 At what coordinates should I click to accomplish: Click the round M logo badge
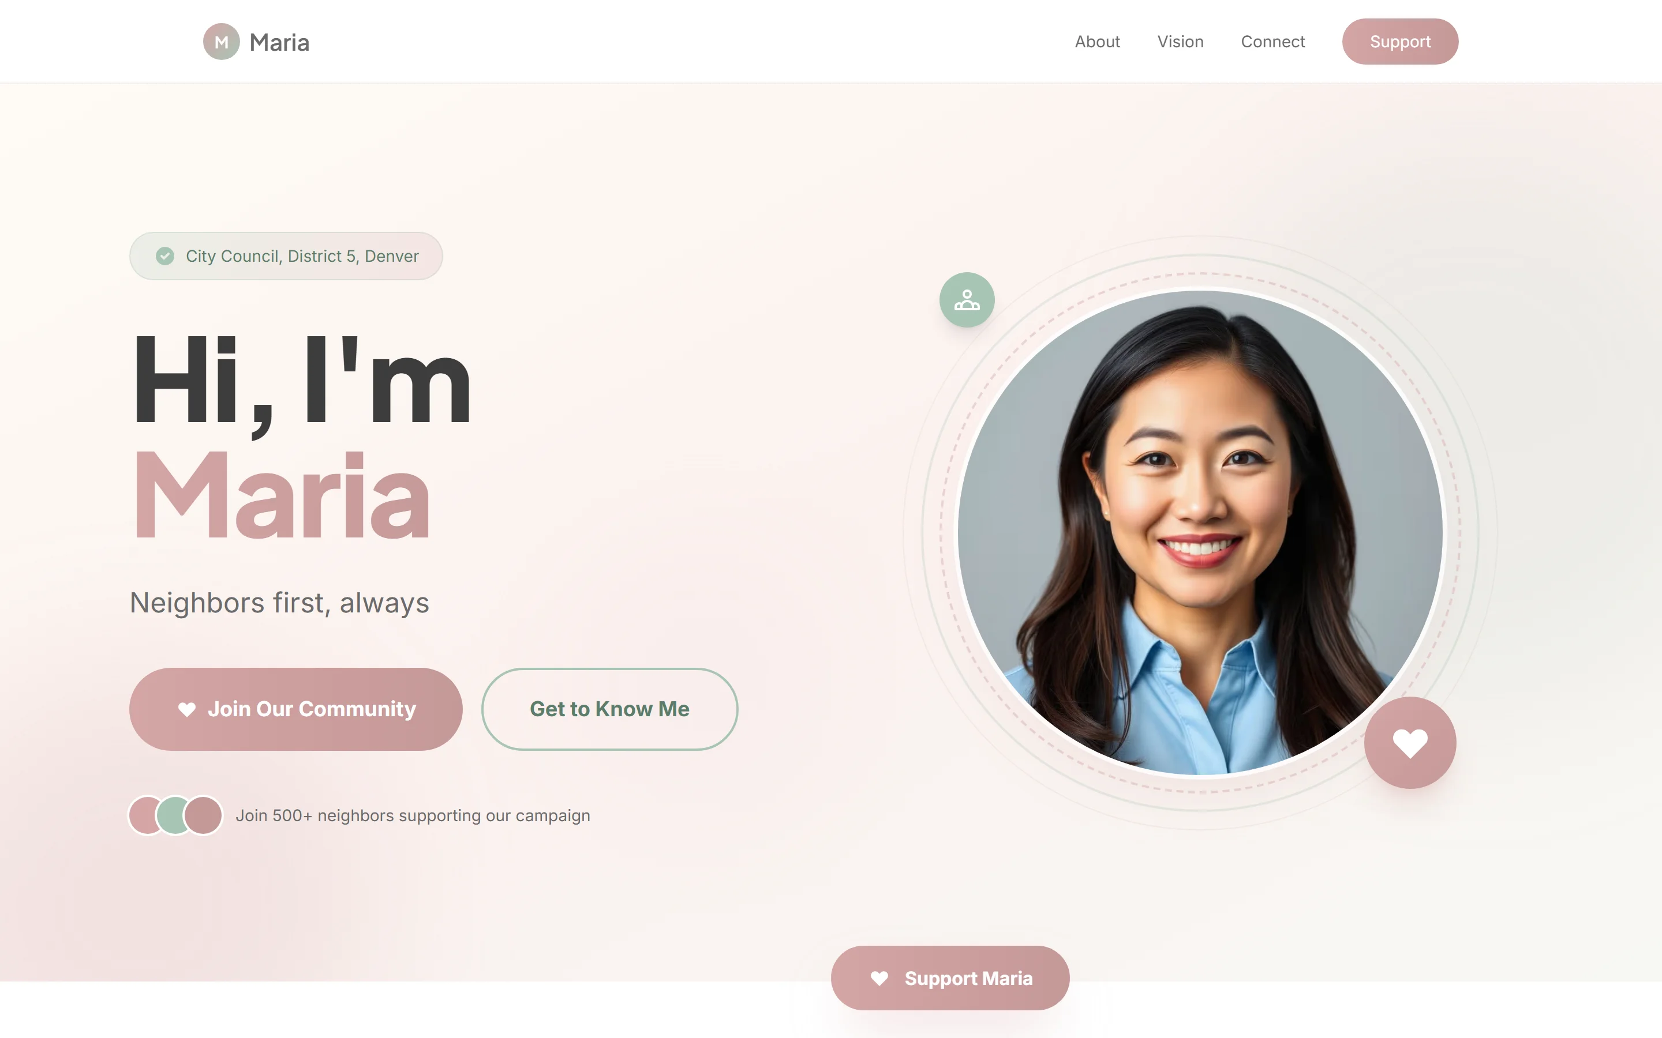coord(221,42)
